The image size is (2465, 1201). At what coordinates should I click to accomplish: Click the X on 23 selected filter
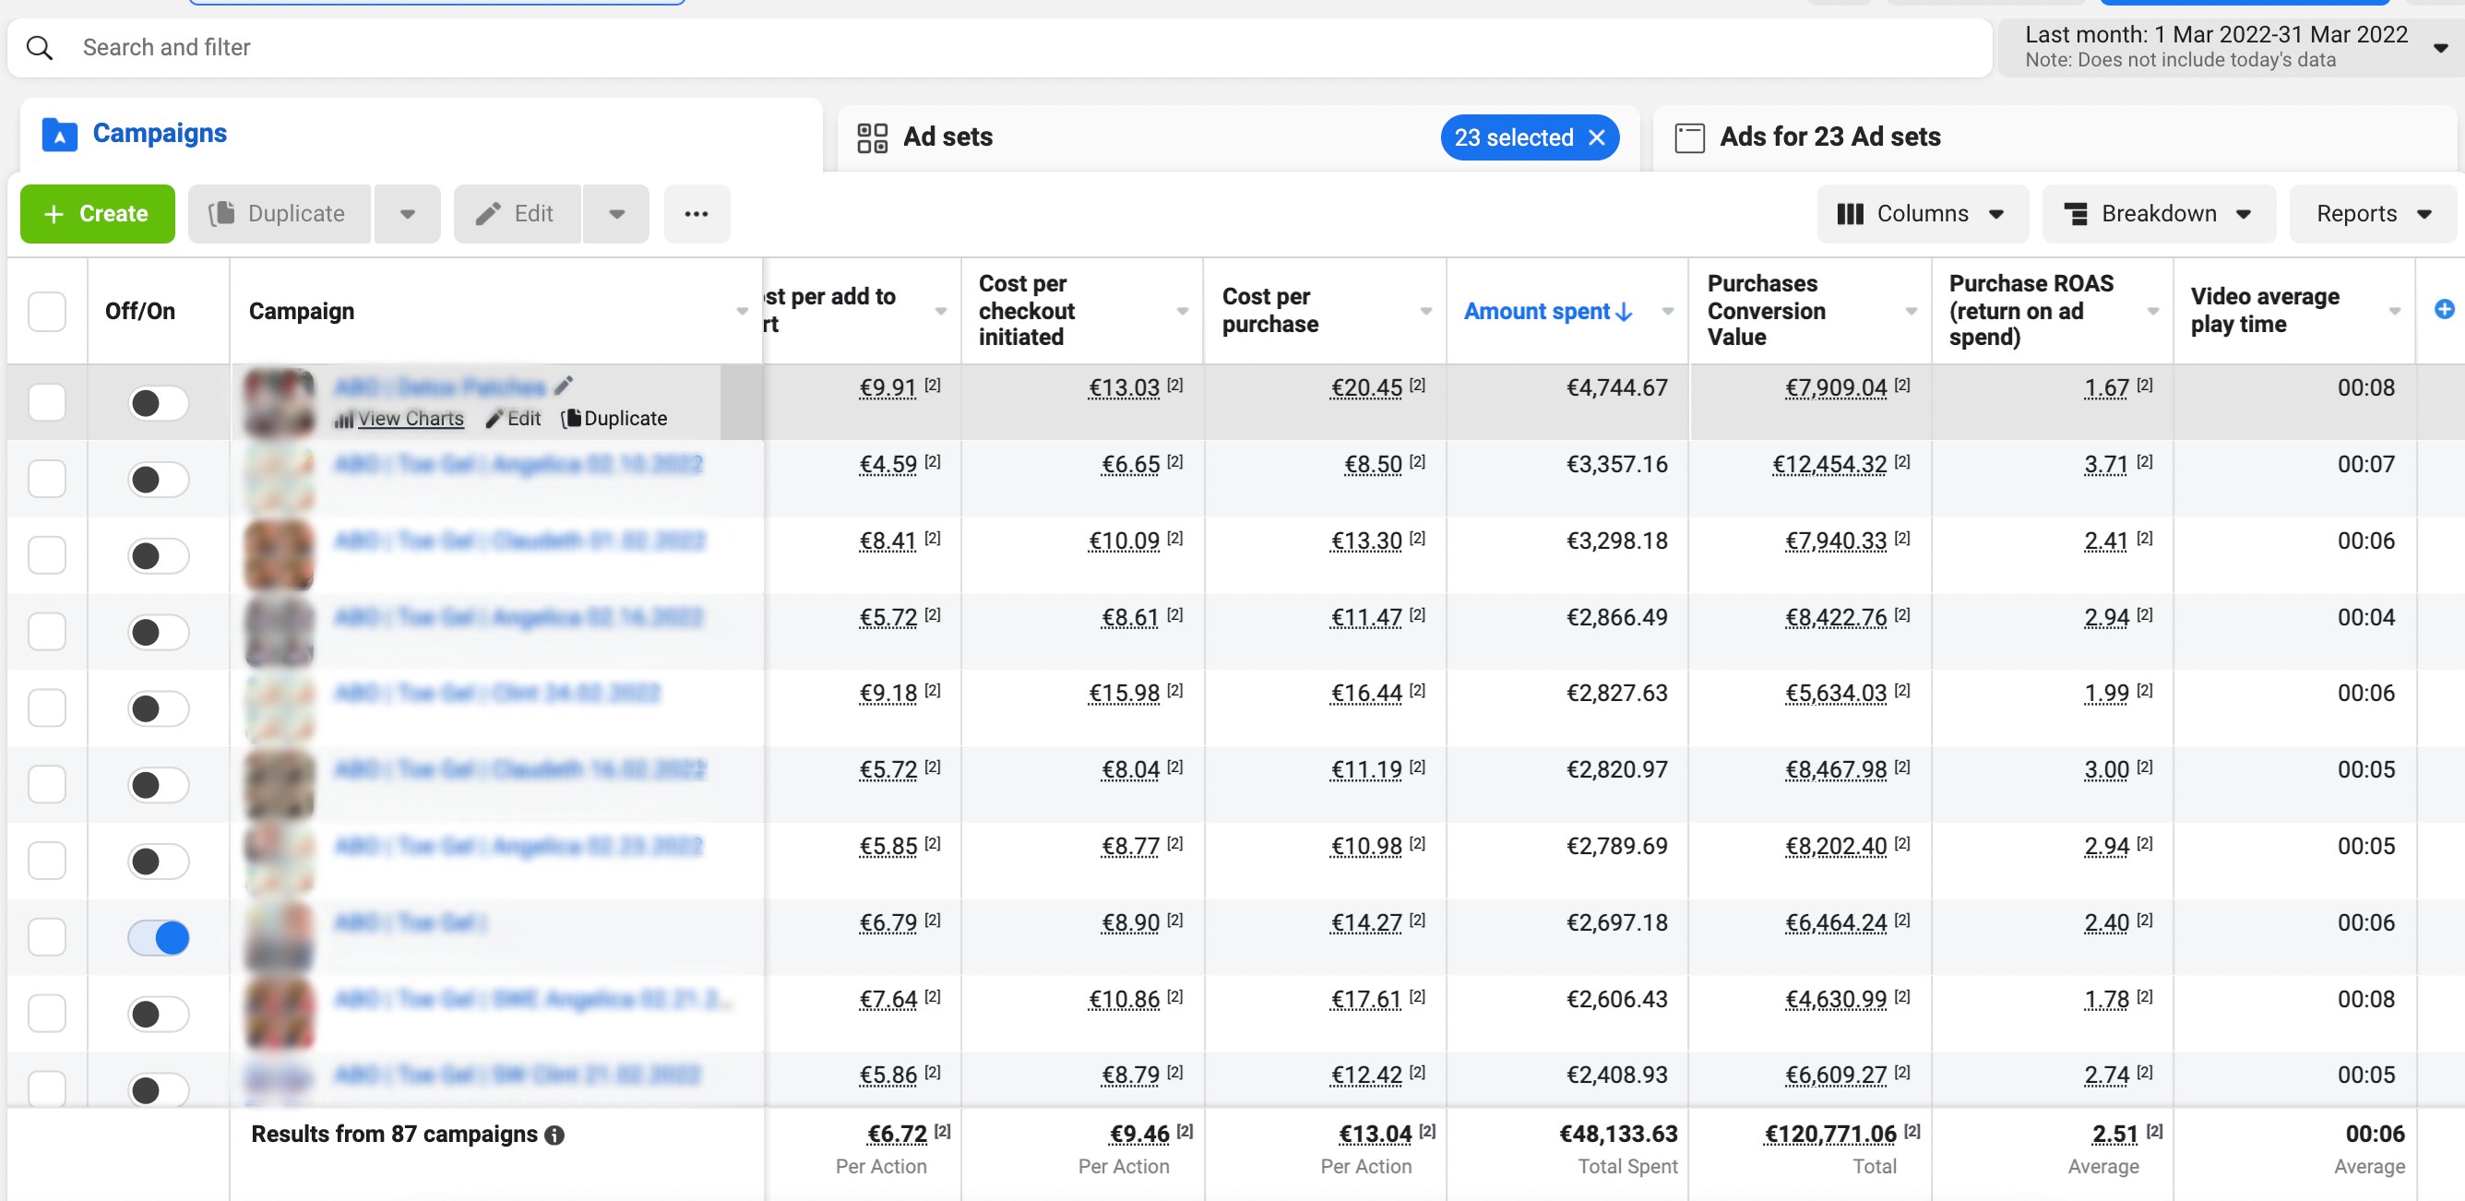[1596, 137]
